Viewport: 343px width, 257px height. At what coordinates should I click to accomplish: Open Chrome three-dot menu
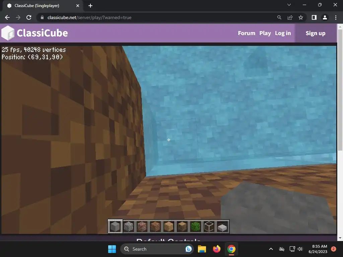(x=336, y=17)
